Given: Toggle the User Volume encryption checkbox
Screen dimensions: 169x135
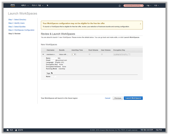Looking at the screenshot, I should pyautogui.click(x=102, y=54).
